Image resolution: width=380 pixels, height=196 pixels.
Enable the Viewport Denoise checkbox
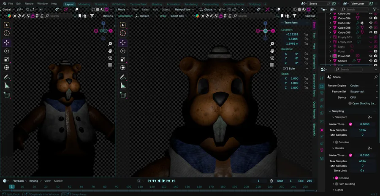pyautogui.click(x=337, y=142)
